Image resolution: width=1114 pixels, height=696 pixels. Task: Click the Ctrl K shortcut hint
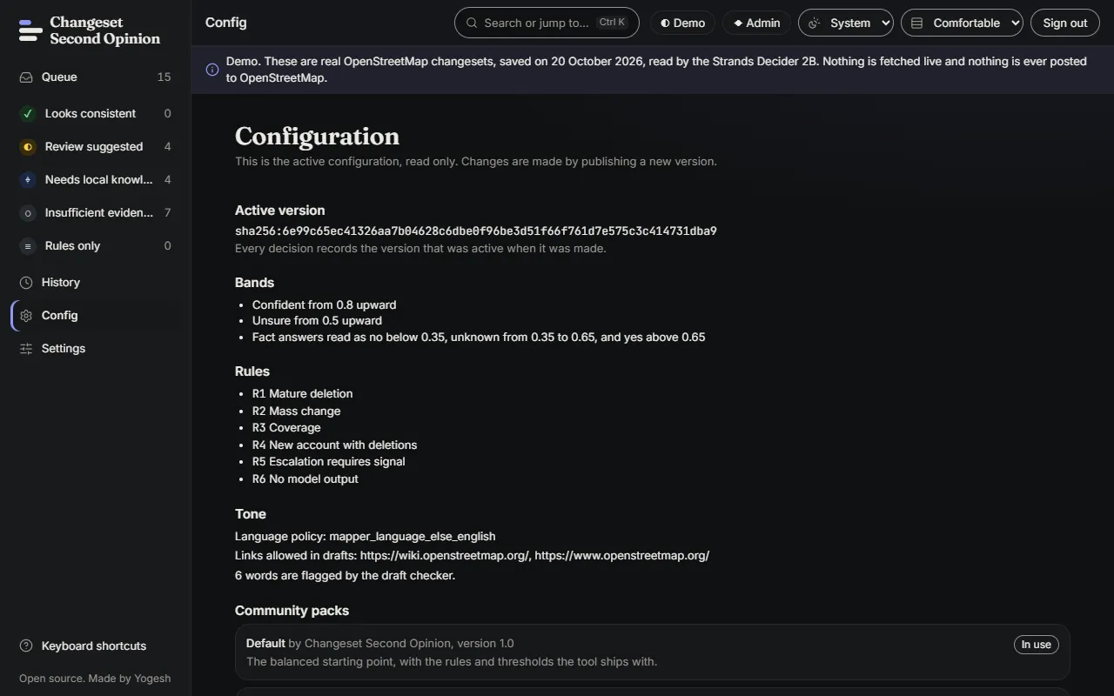click(612, 23)
